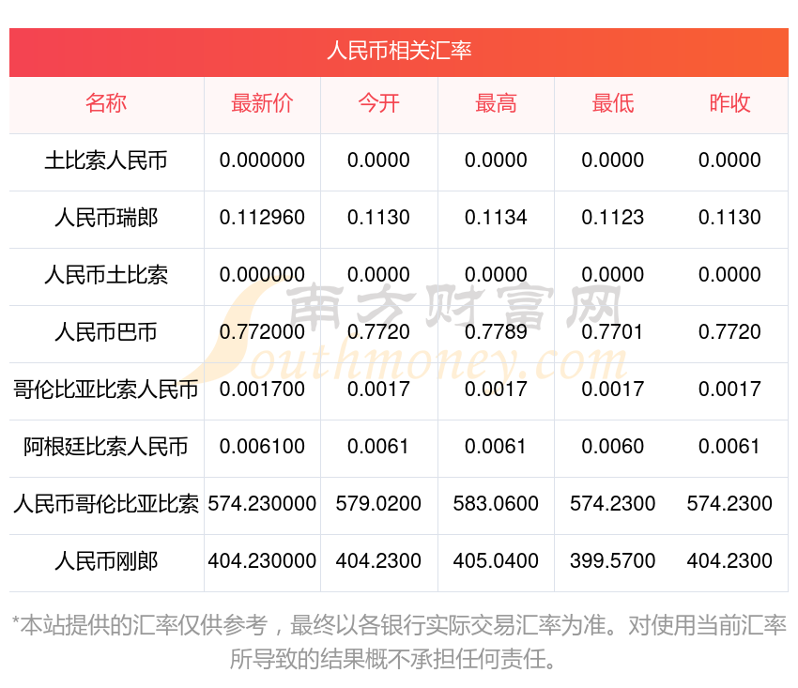Click the 人民币巴币 row name
Image resolution: width=798 pixels, height=688 pixels.
tap(106, 333)
